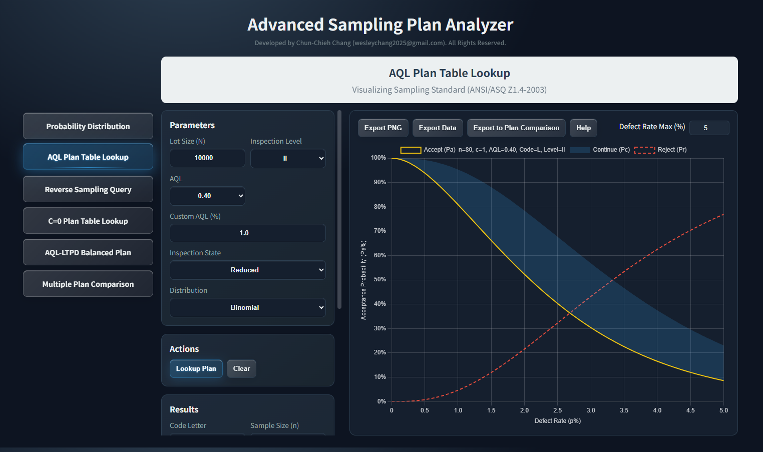This screenshot has height=452, width=763.
Task: Switch to Probability Distribution mode
Action: click(88, 126)
